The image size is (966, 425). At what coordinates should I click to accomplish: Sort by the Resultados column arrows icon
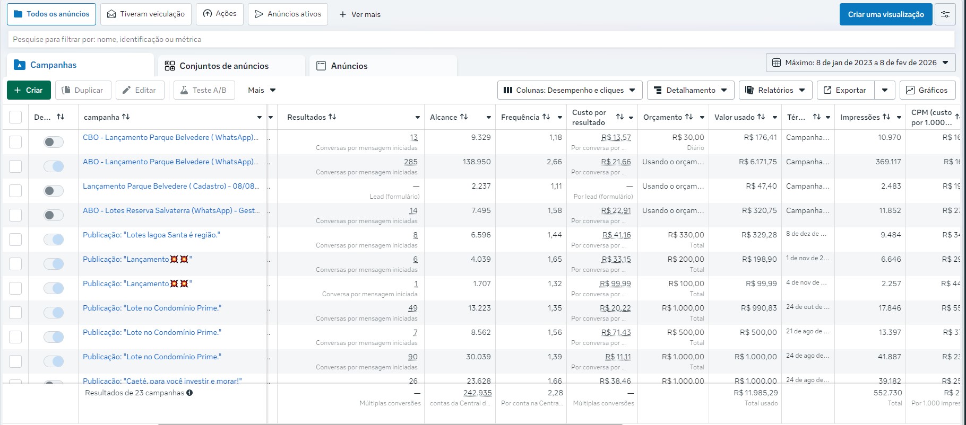332,117
